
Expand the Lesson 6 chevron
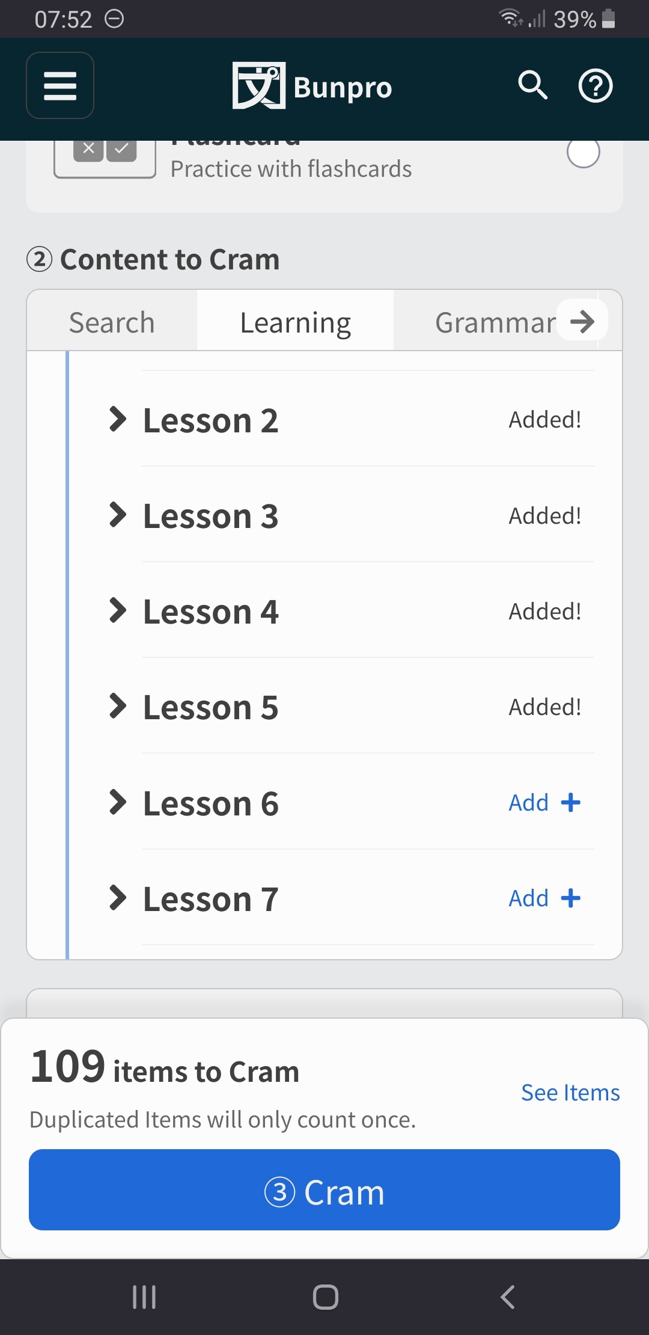pyautogui.click(x=118, y=802)
